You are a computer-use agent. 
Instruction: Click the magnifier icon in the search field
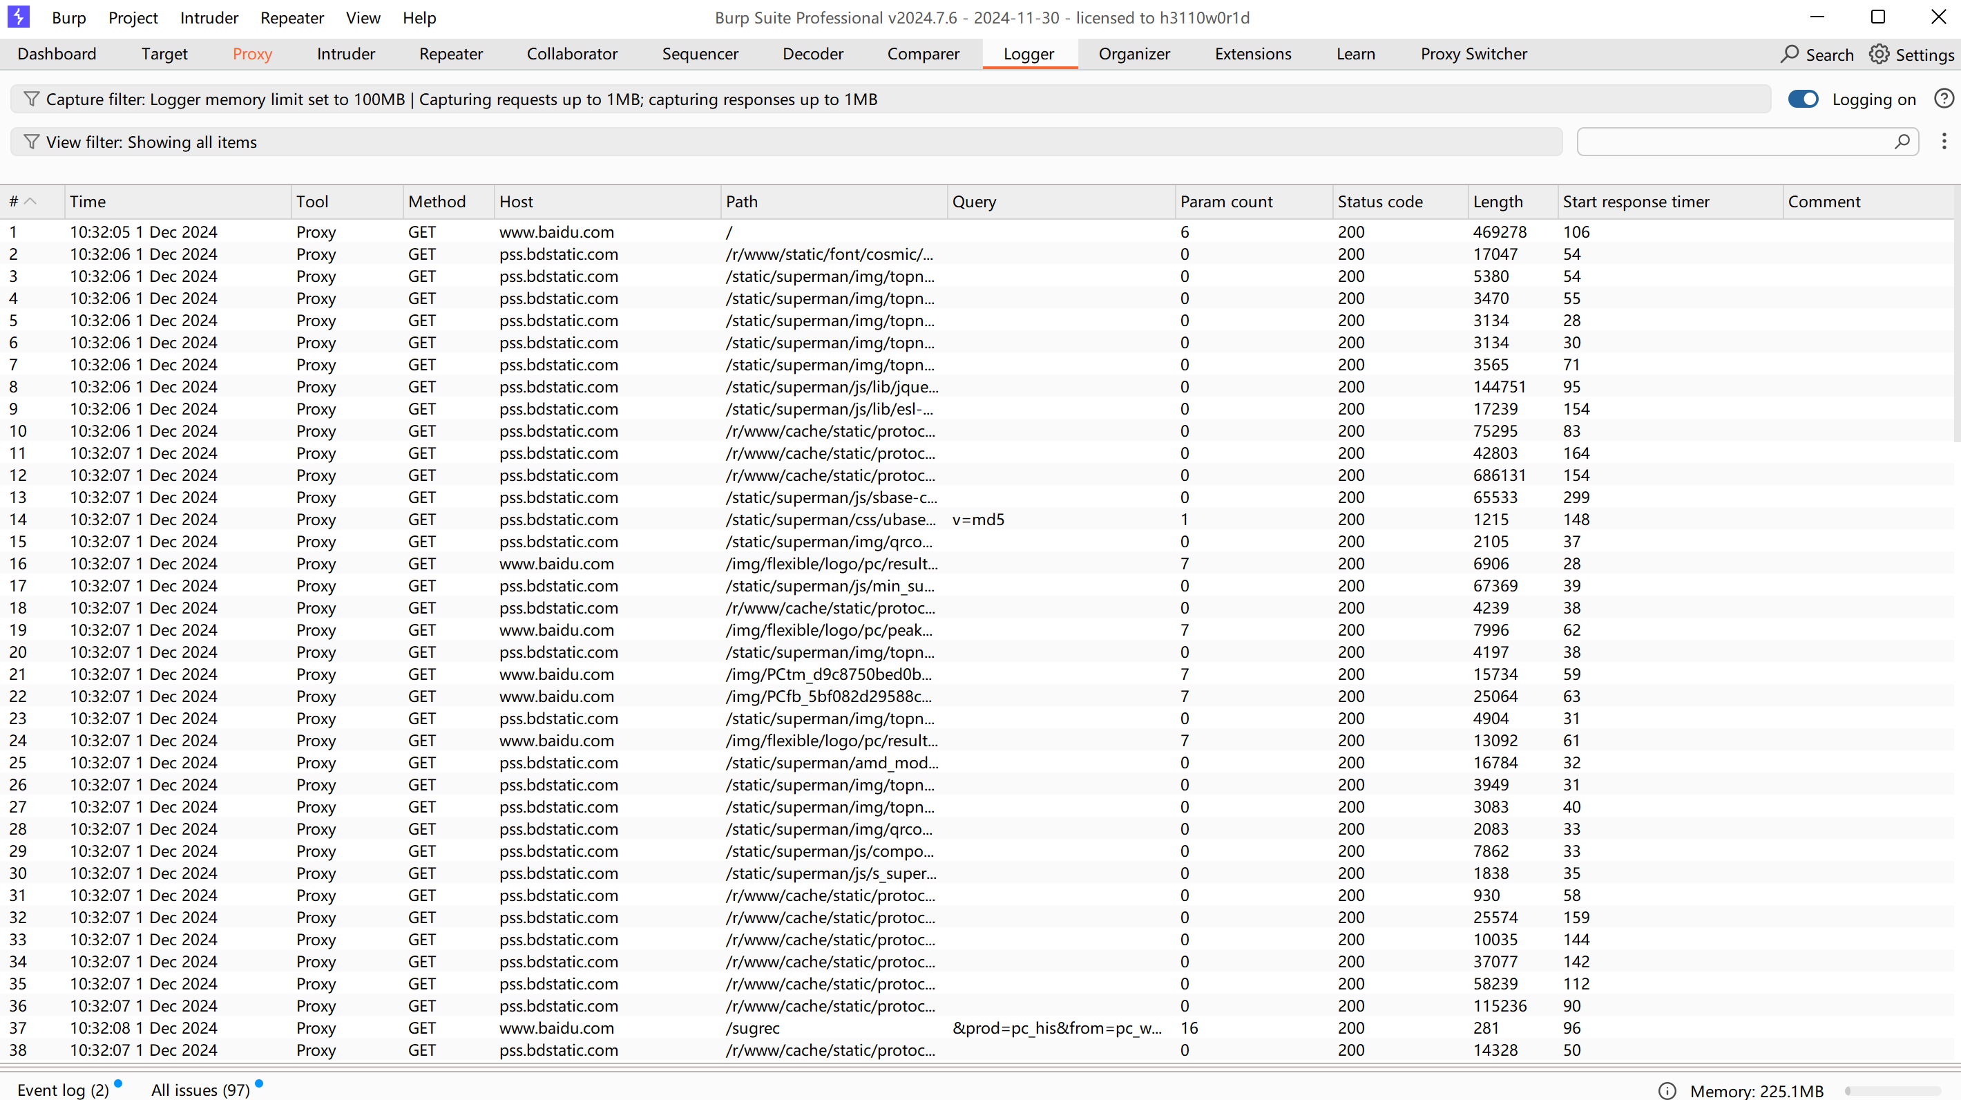pyautogui.click(x=1902, y=142)
